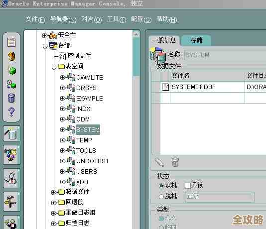The width and height of the screenshot is (266, 229).
Task: Click the 名称 SYSTEM input field
Action: coord(225,55)
